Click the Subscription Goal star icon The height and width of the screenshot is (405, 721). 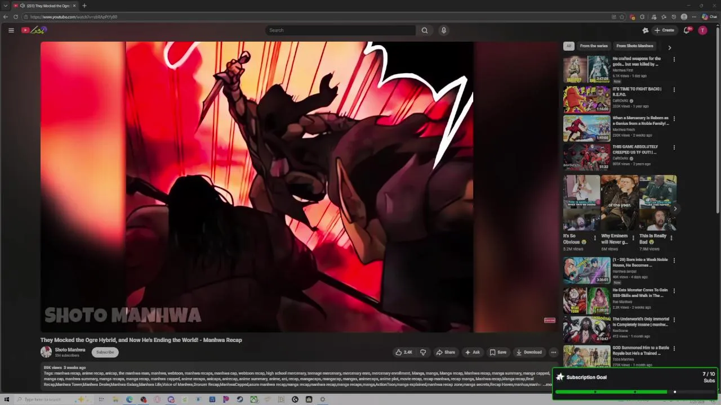pos(560,377)
